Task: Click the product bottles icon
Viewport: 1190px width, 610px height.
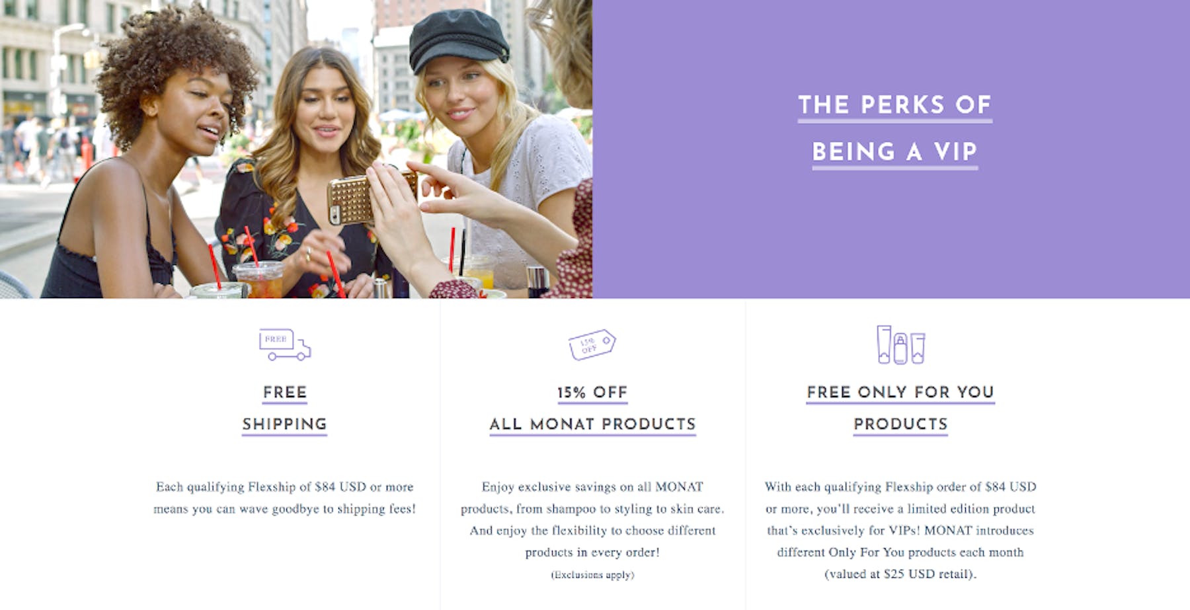Action: click(900, 344)
